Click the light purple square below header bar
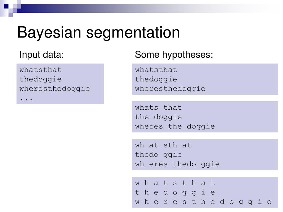This screenshot has height=212, width=283. [x=11, y=15]
